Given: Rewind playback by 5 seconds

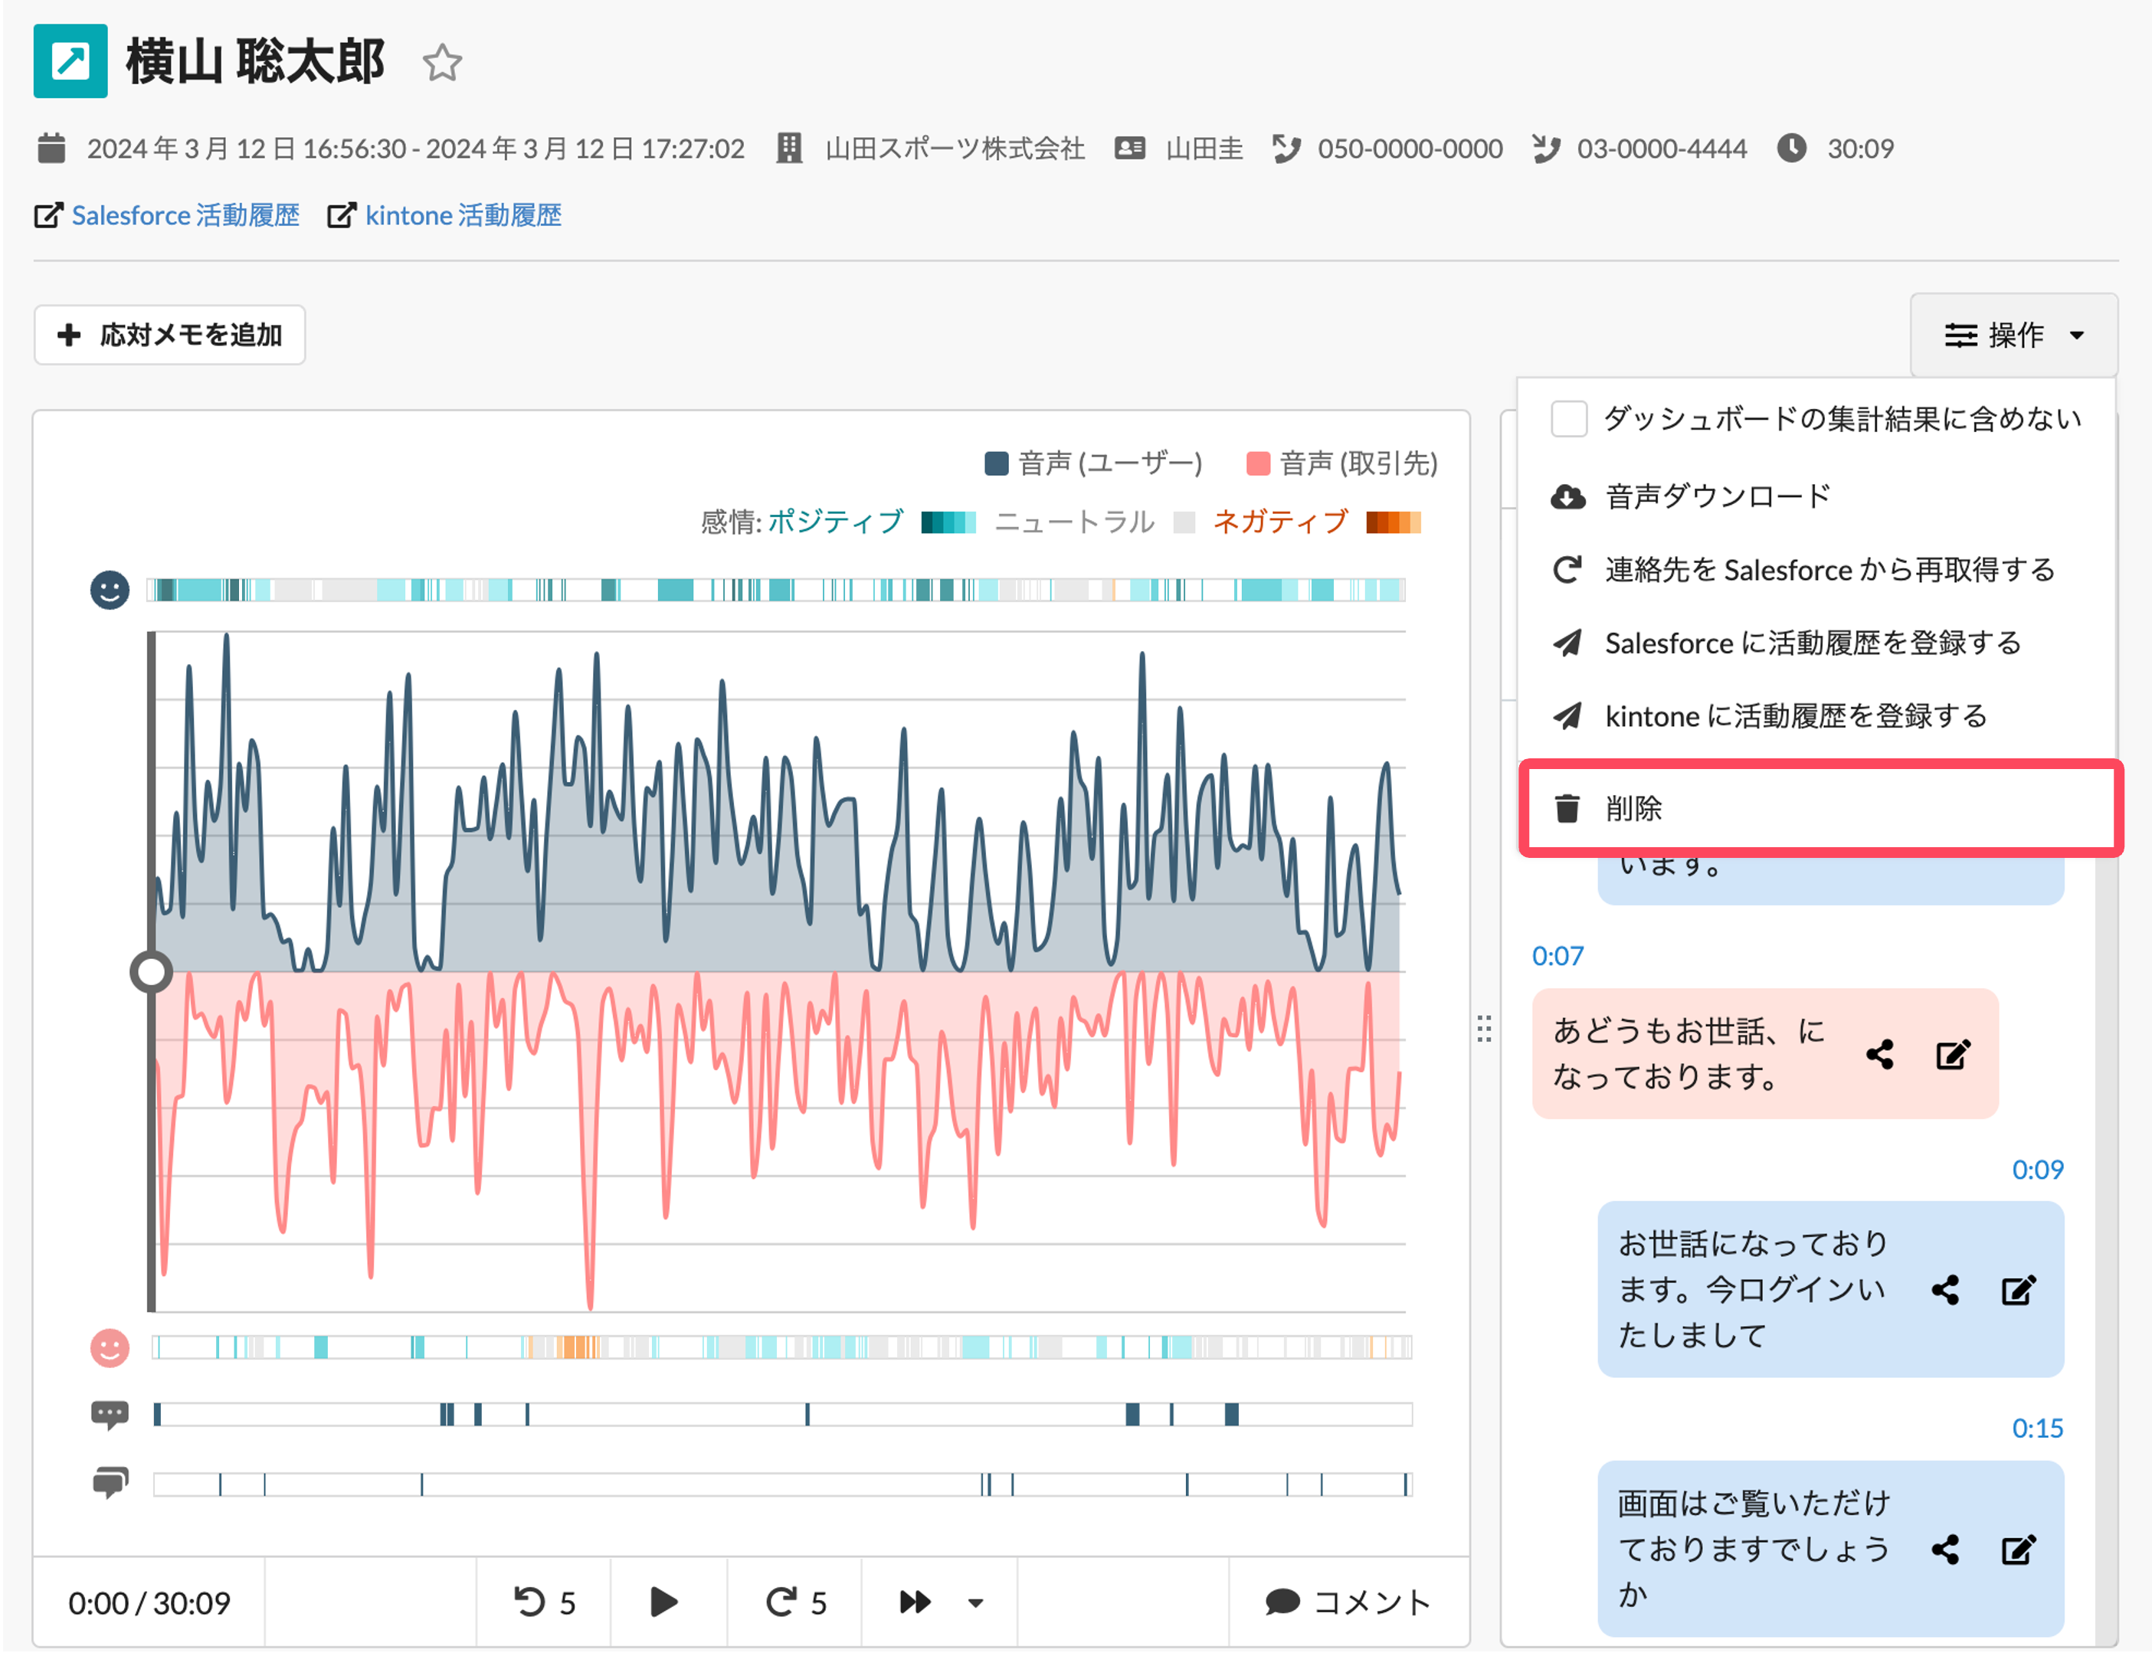Looking at the screenshot, I should point(544,1602).
